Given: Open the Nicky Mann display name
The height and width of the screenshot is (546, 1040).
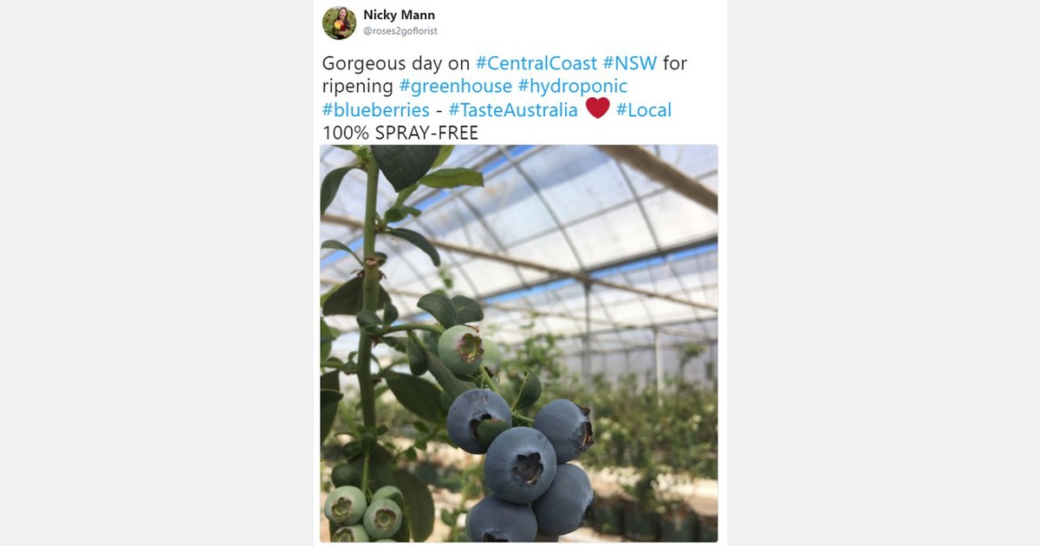Looking at the screenshot, I should click(399, 15).
